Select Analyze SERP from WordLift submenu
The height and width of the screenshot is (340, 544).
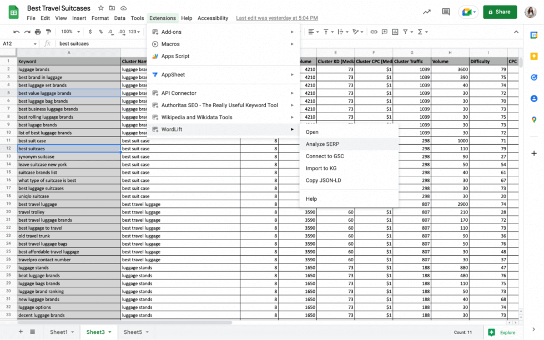point(322,144)
